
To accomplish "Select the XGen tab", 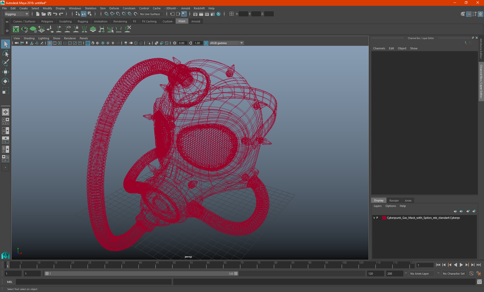I will pyautogui.click(x=181, y=21).
